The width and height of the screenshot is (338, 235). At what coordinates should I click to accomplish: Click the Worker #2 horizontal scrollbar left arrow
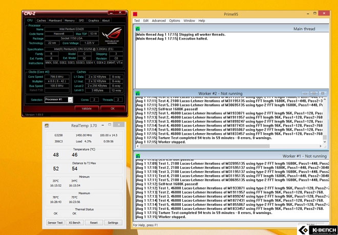(138, 146)
